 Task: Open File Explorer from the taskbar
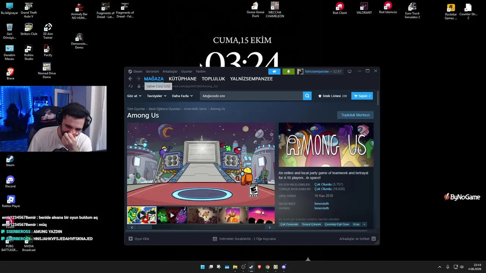click(235, 267)
